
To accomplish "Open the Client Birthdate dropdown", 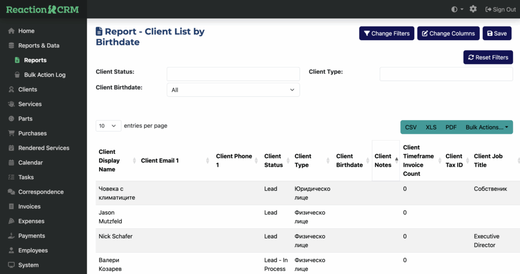I will coord(233,90).
